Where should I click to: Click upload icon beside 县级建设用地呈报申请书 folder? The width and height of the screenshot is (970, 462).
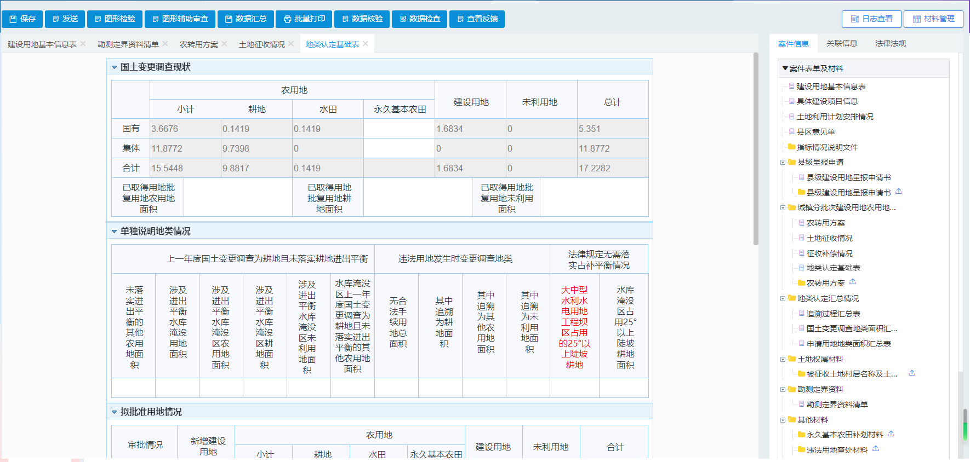tap(899, 192)
